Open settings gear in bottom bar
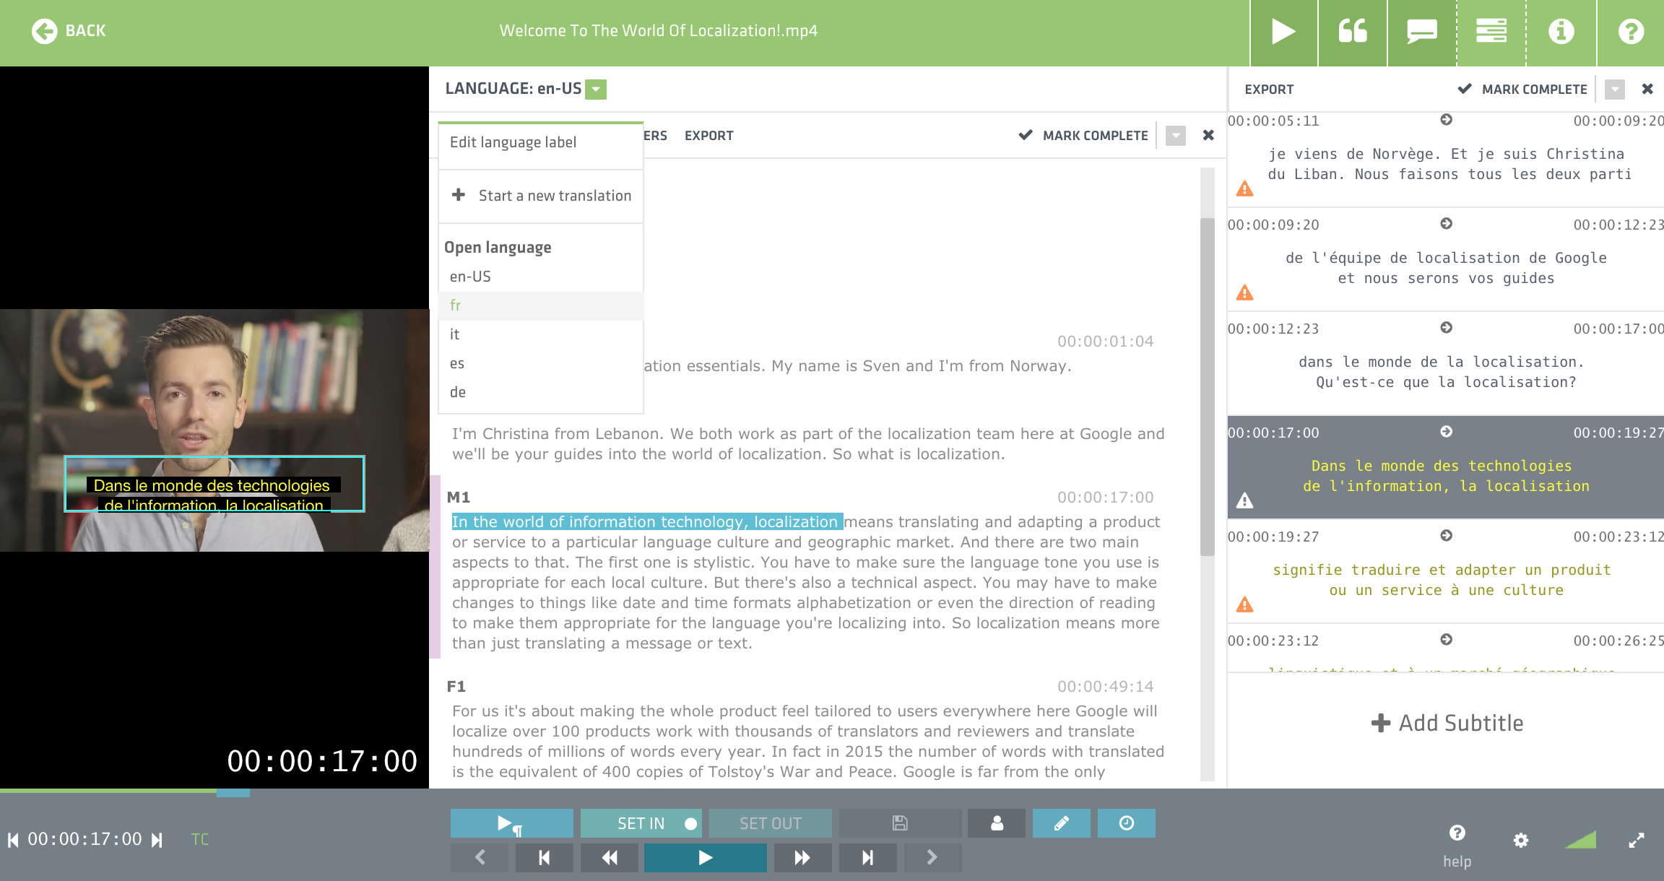Viewport: 1664px width, 881px height. tap(1521, 840)
